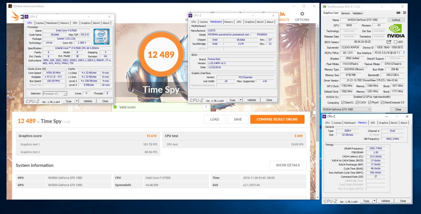This screenshot has height=214, width=421.
Task: Click the green Valid score checkmark icon
Action: click(x=115, y=107)
